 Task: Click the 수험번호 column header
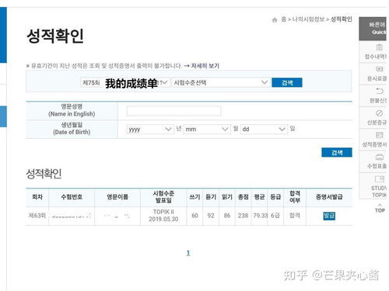tap(72, 197)
